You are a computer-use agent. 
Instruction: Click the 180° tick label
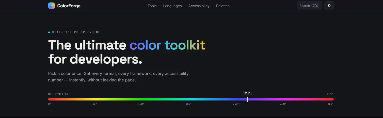188,104
